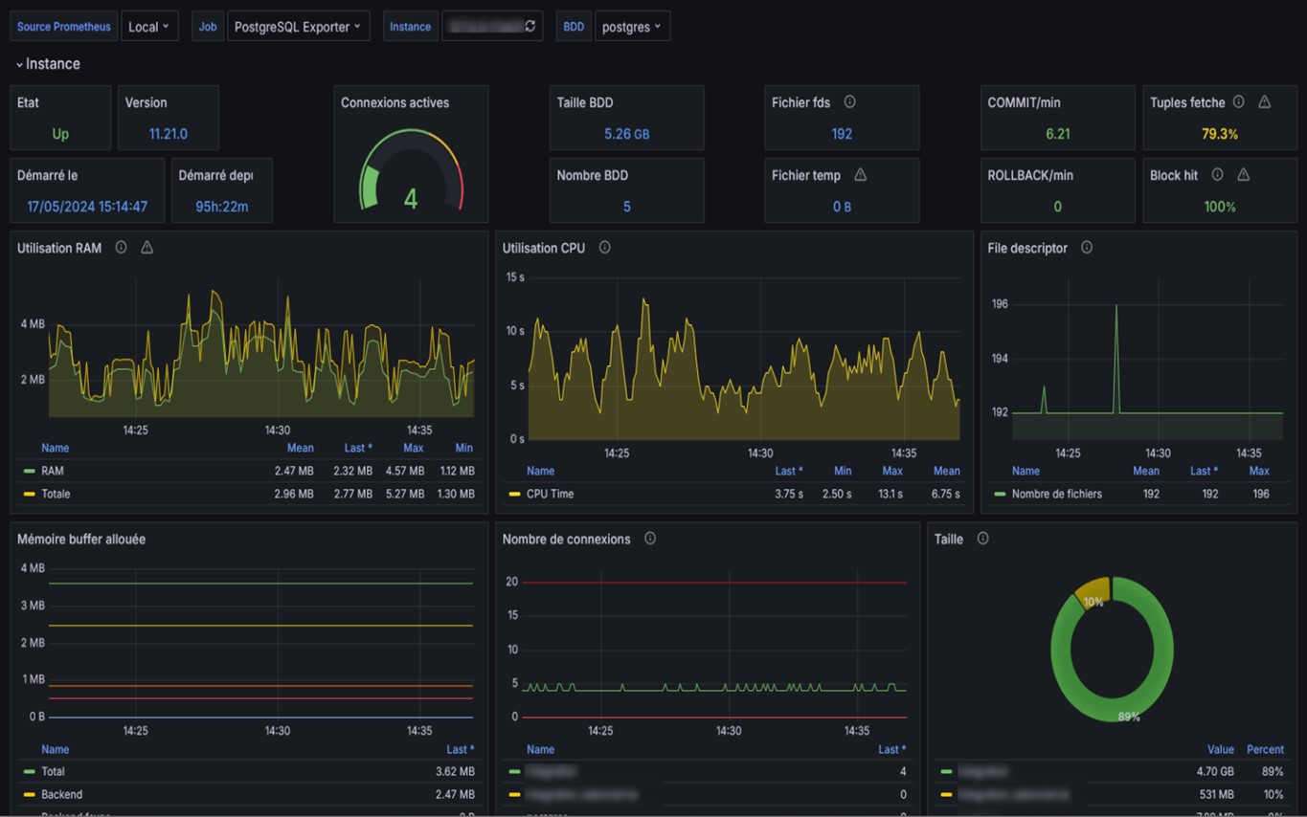This screenshot has height=817, width=1307.
Task: Click the info icon next to Utilisation CPU
Action: click(604, 248)
